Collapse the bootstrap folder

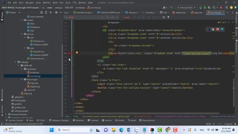point(22,69)
